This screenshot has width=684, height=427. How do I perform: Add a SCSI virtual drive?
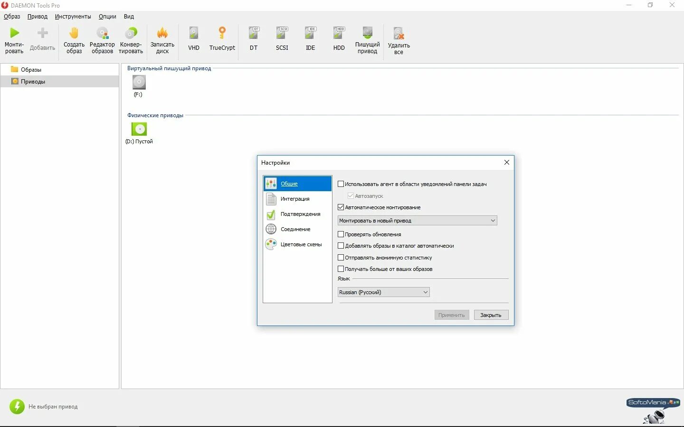(282, 39)
